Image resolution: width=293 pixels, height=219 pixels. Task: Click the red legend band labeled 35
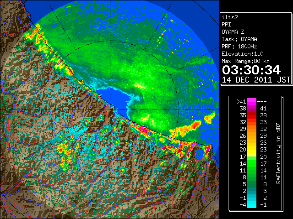[252, 115]
